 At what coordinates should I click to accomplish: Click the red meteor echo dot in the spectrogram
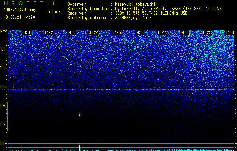[x=80, y=115]
